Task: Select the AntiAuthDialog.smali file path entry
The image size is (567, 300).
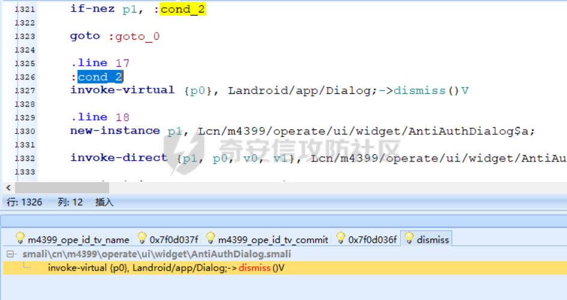Action: click(156, 254)
